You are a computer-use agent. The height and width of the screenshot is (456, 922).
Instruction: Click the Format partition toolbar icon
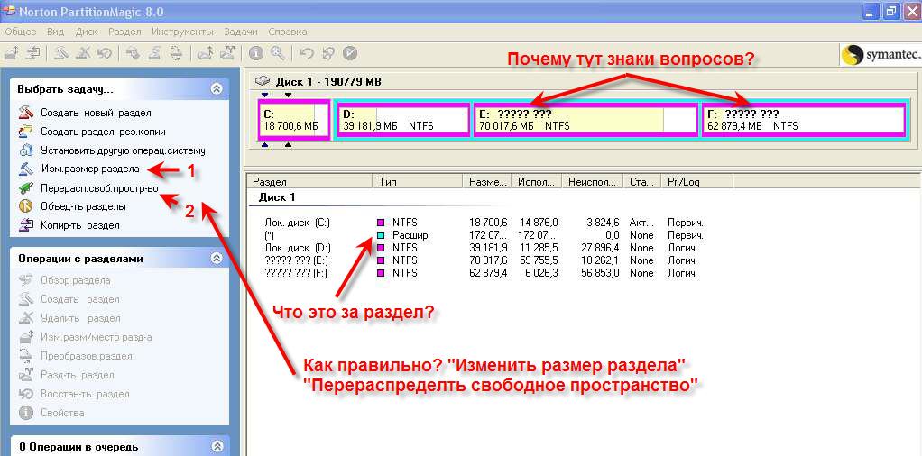coord(154,53)
